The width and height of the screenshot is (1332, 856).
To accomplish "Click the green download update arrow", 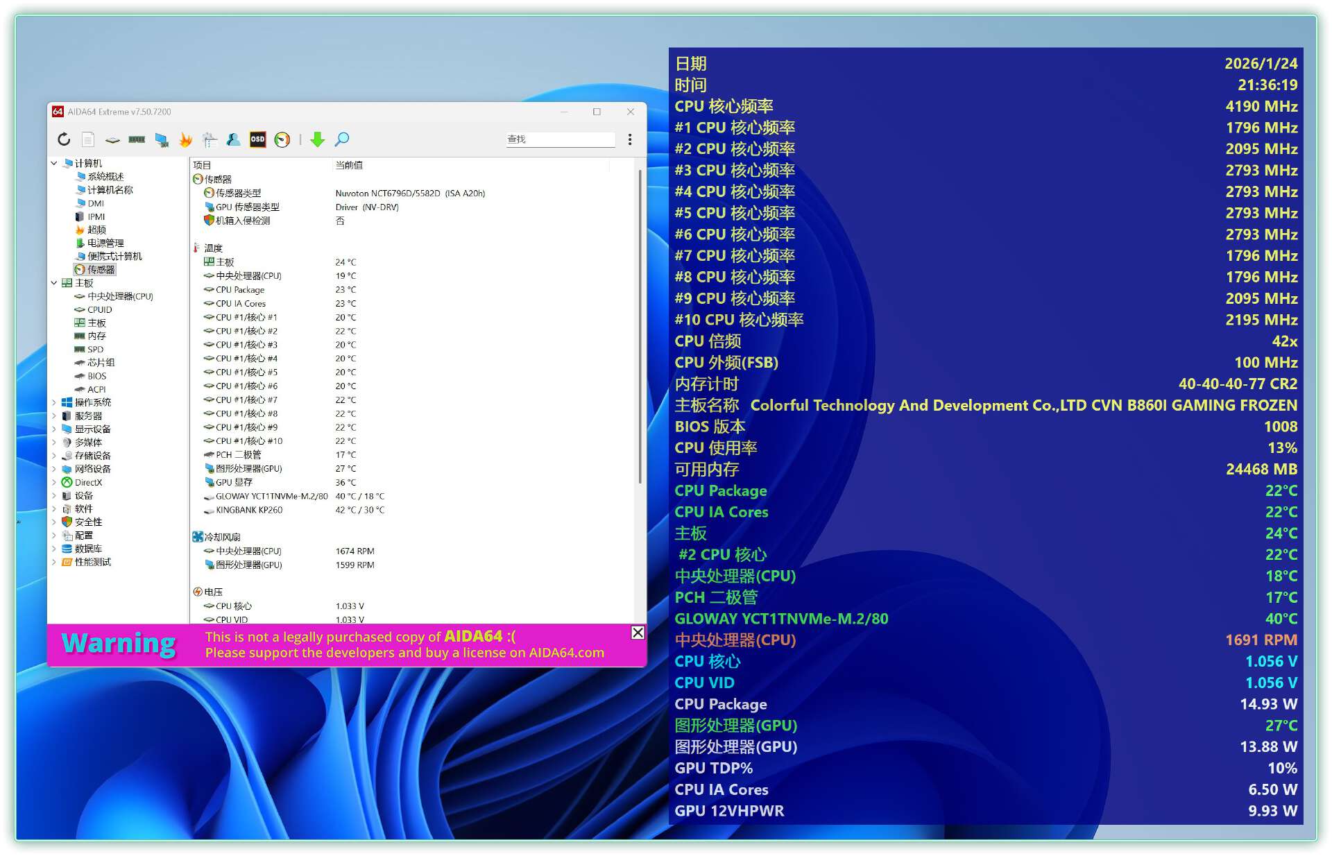I will [x=317, y=139].
